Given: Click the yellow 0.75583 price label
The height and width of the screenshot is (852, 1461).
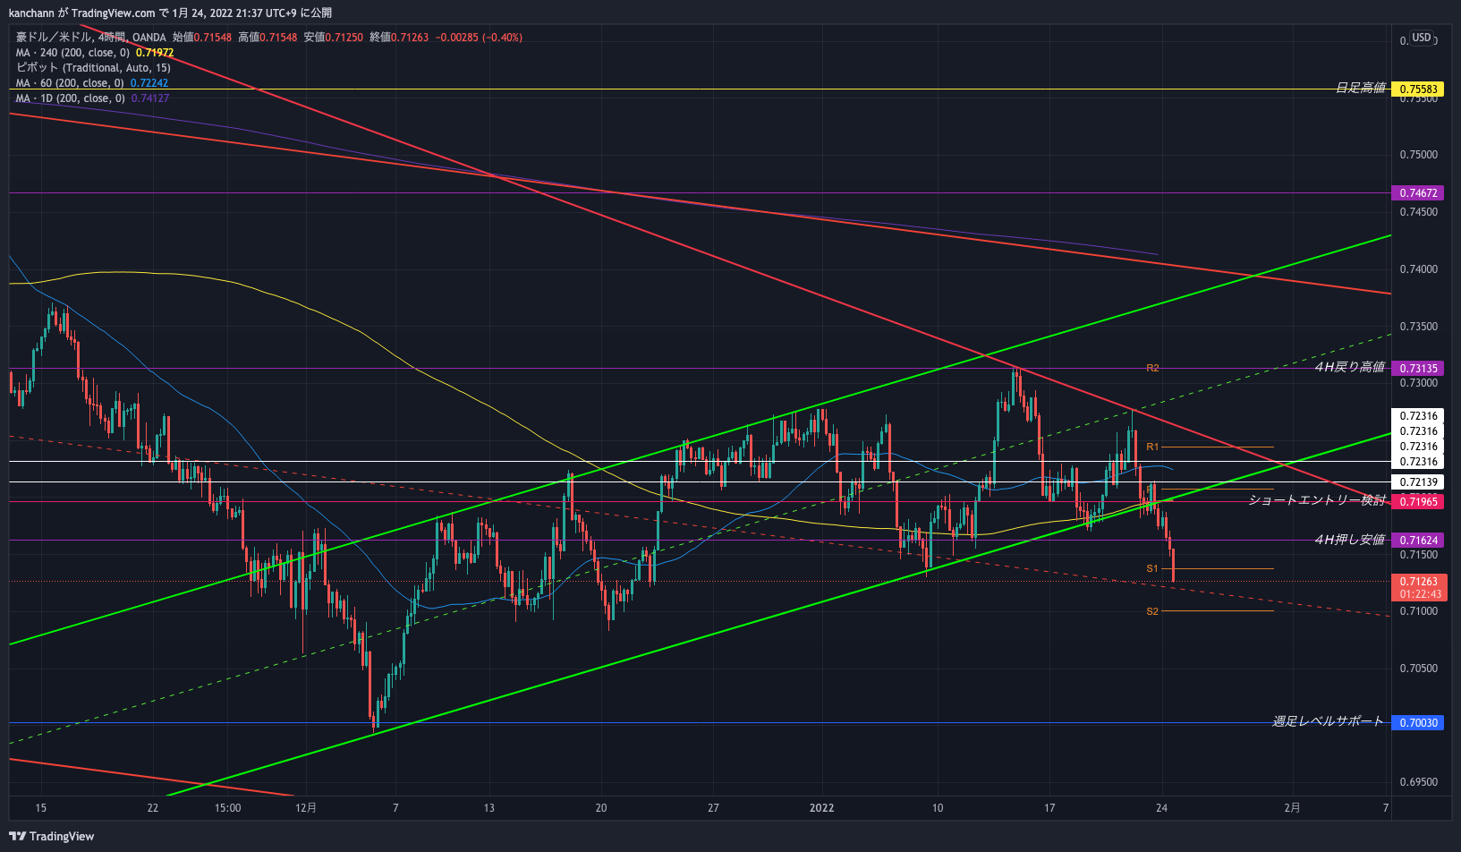Looking at the screenshot, I should [1418, 89].
